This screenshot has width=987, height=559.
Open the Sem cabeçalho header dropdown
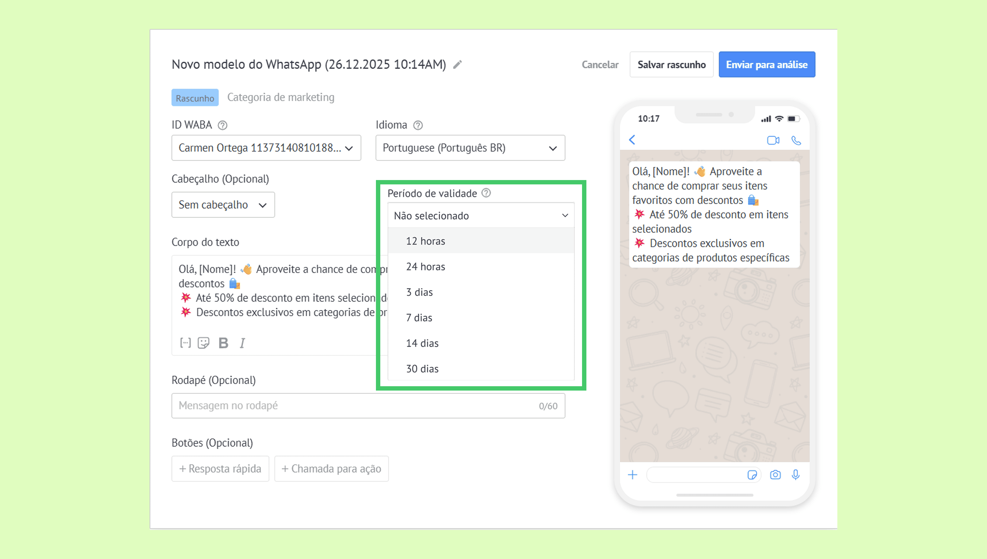click(223, 205)
